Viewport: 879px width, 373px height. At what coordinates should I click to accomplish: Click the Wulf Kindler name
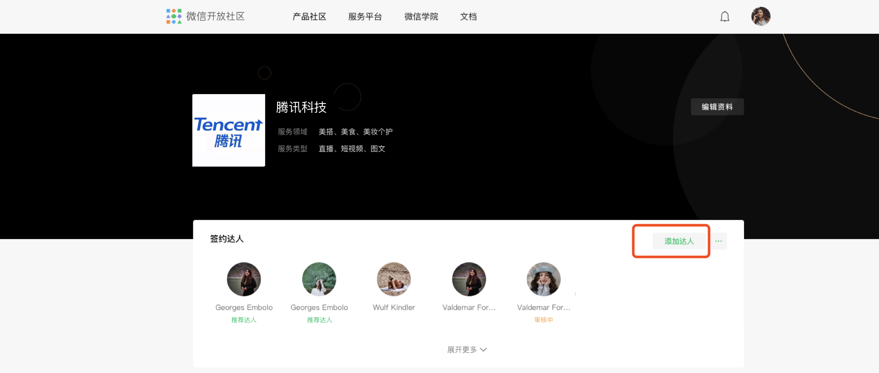(x=394, y=308)
